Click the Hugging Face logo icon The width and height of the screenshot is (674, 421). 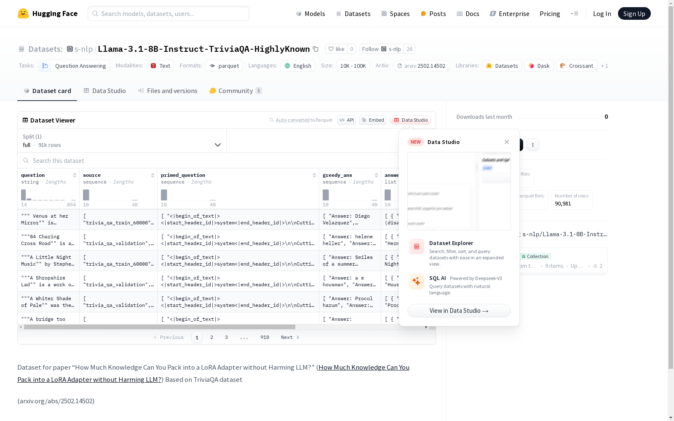pyautogui.click(x=23, y=13)
